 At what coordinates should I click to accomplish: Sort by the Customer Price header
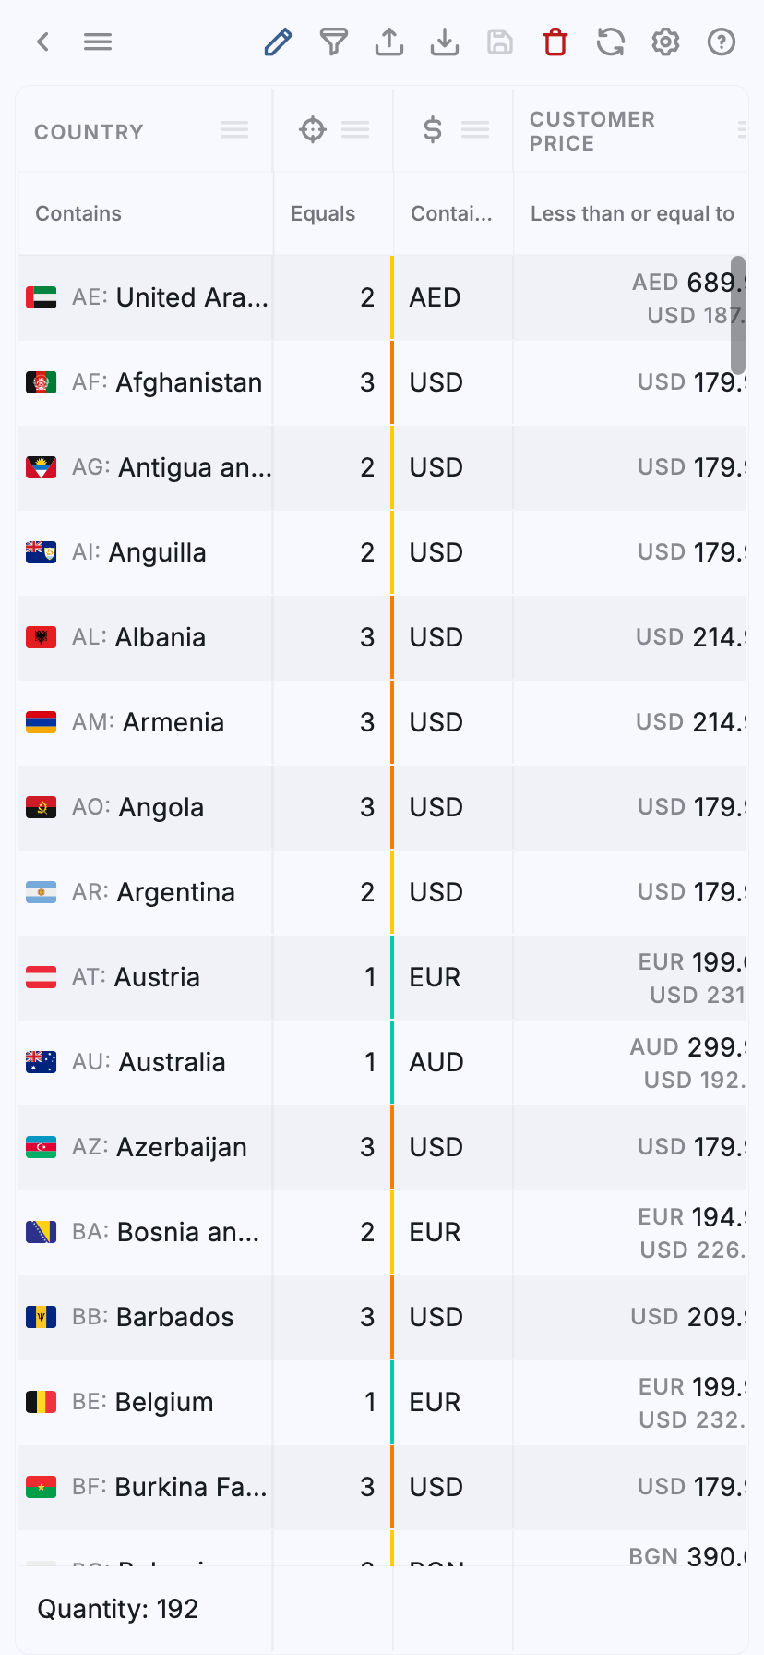592,131
